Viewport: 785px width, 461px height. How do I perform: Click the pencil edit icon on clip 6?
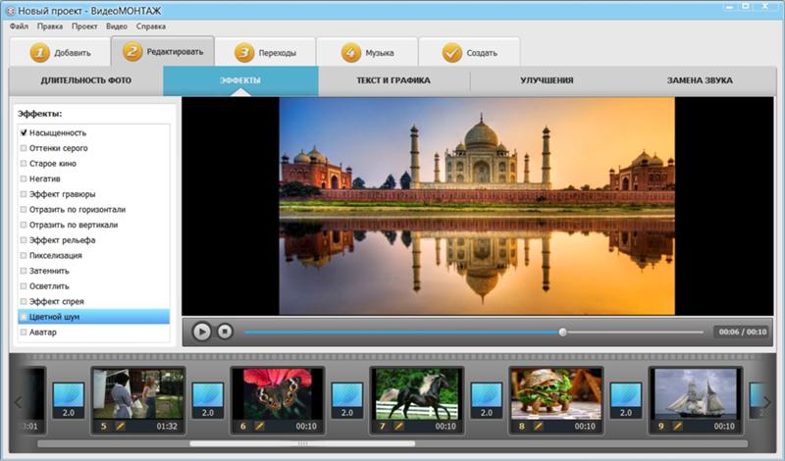pos(259,426)
